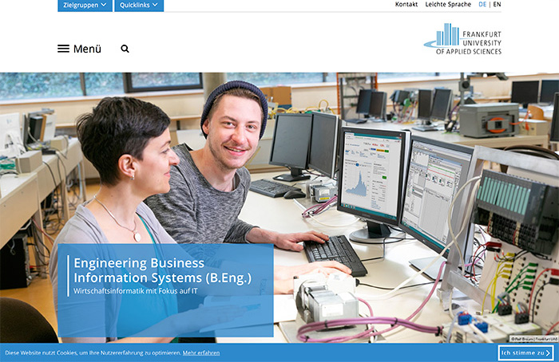Screen dimensions: 559x362
Task: Open search with the magnifier icon
Action: [x=125, y=49]
